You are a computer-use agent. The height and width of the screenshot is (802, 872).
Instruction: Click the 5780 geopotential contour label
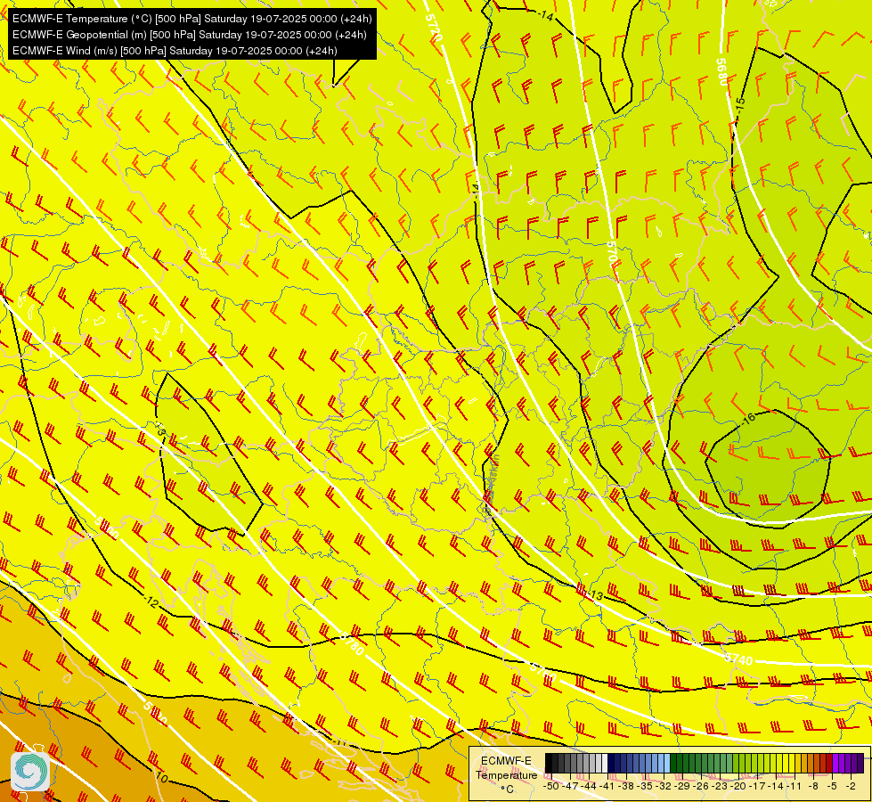point(350,643)
